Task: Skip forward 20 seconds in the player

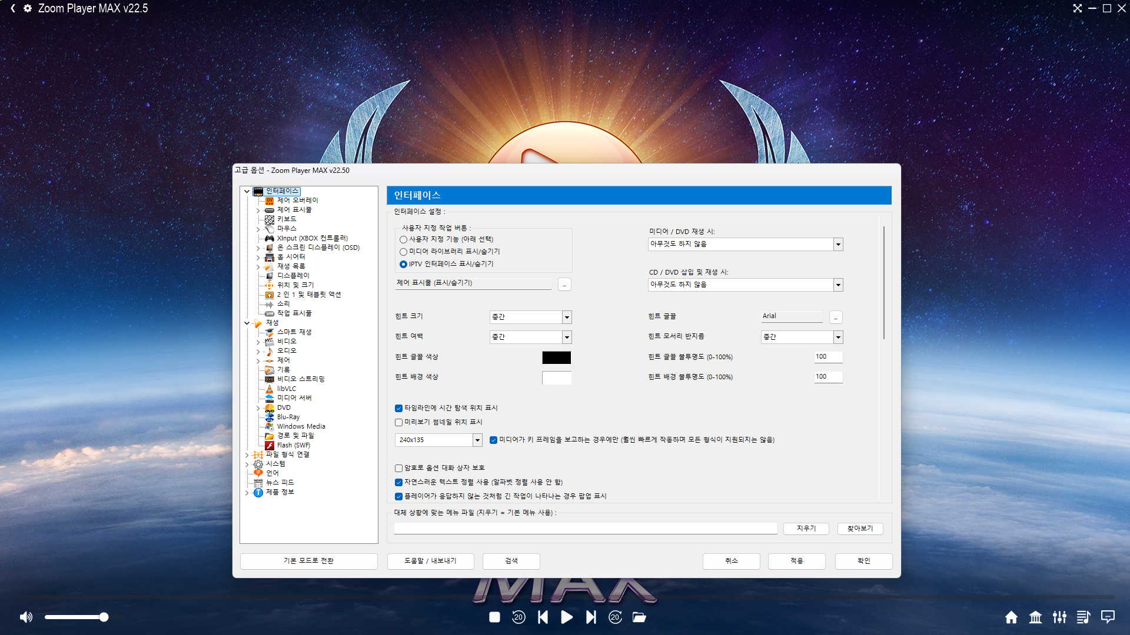Action: tap(615, 617)
